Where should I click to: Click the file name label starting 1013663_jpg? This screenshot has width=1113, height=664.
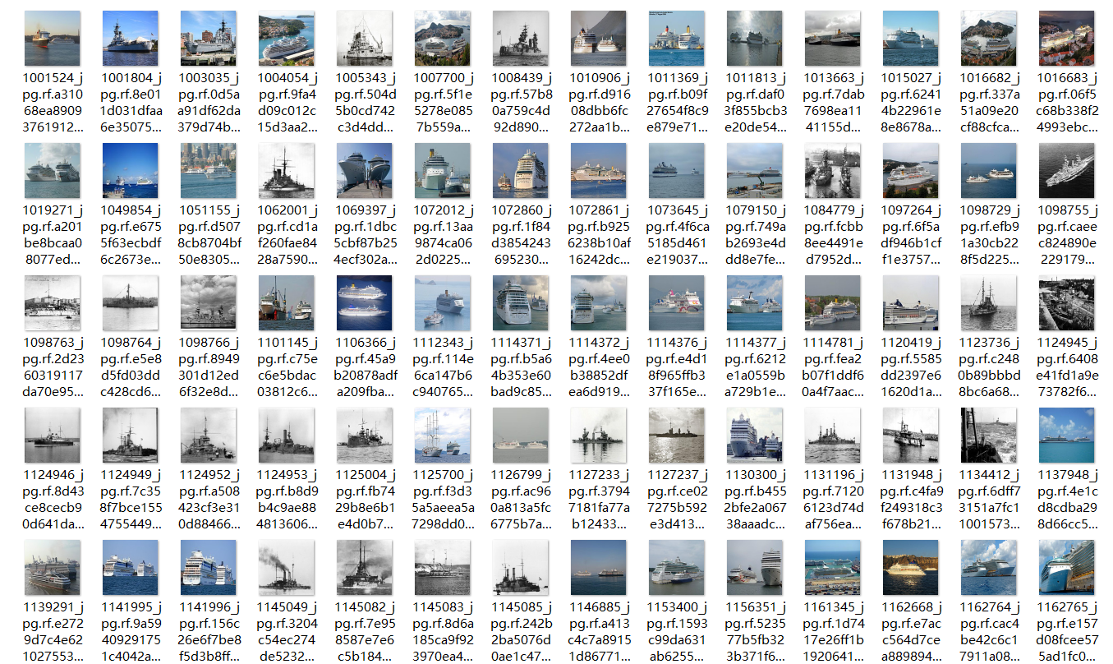pos(832,103)
